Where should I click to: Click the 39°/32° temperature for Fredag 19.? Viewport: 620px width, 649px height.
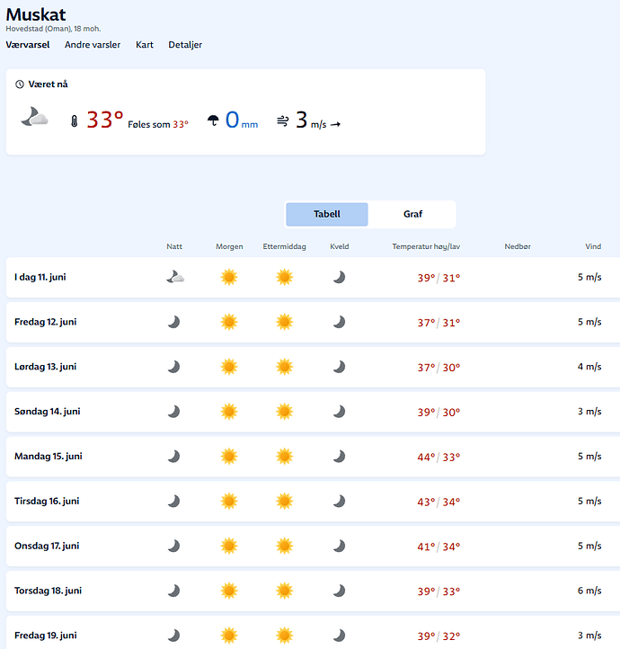pos(438,636)
